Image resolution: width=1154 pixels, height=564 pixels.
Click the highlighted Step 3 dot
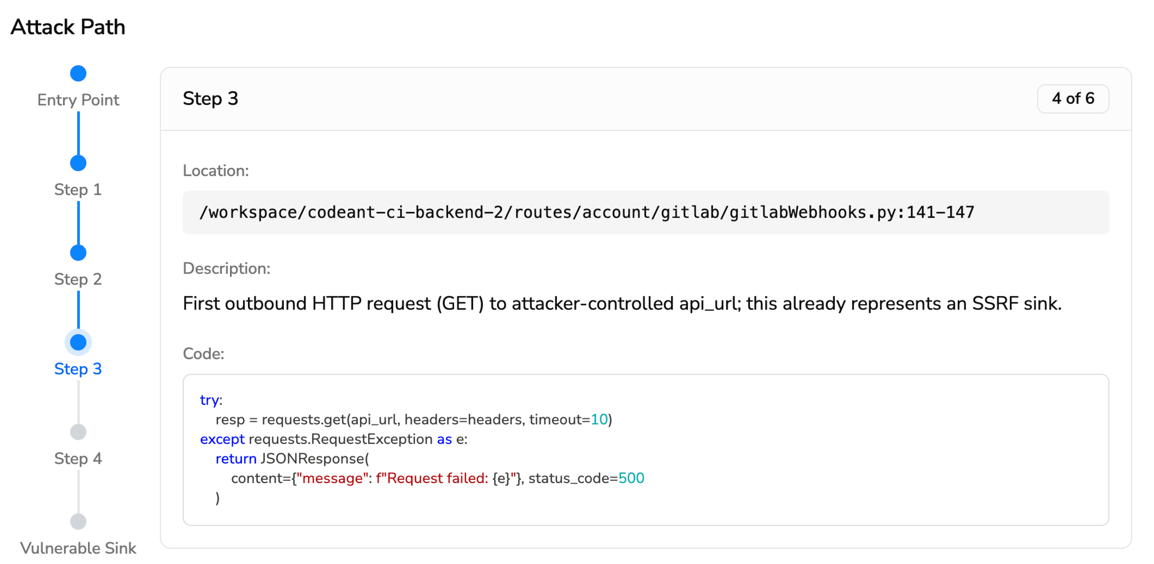click(x=78, y=342)
